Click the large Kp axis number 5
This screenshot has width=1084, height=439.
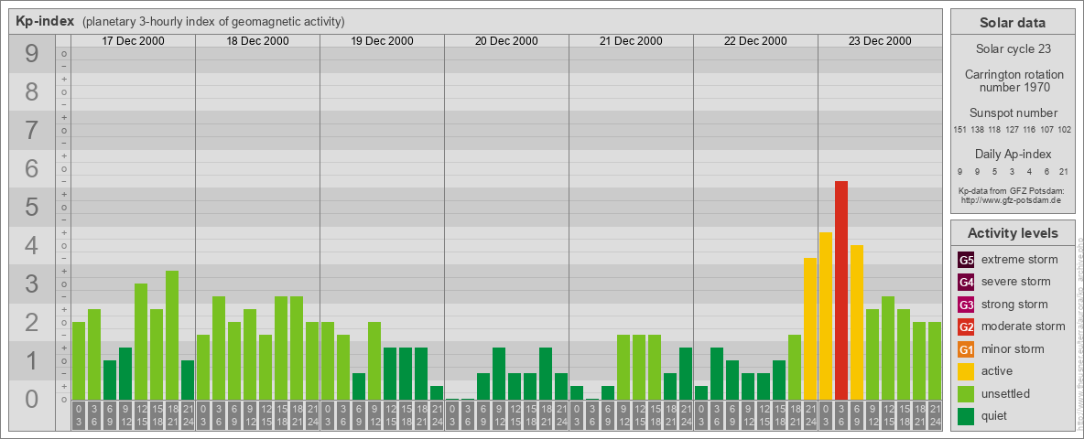(x=32, y=207)
